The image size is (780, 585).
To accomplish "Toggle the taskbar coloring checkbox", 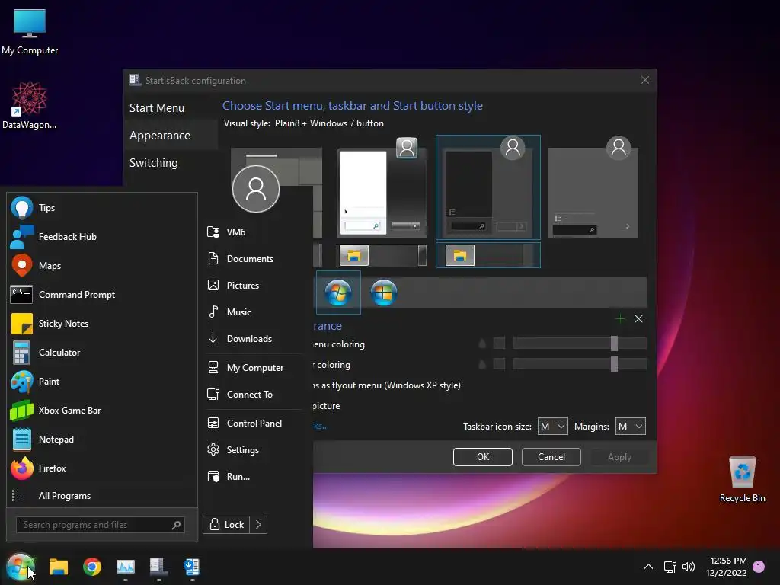I will (499, 364).
